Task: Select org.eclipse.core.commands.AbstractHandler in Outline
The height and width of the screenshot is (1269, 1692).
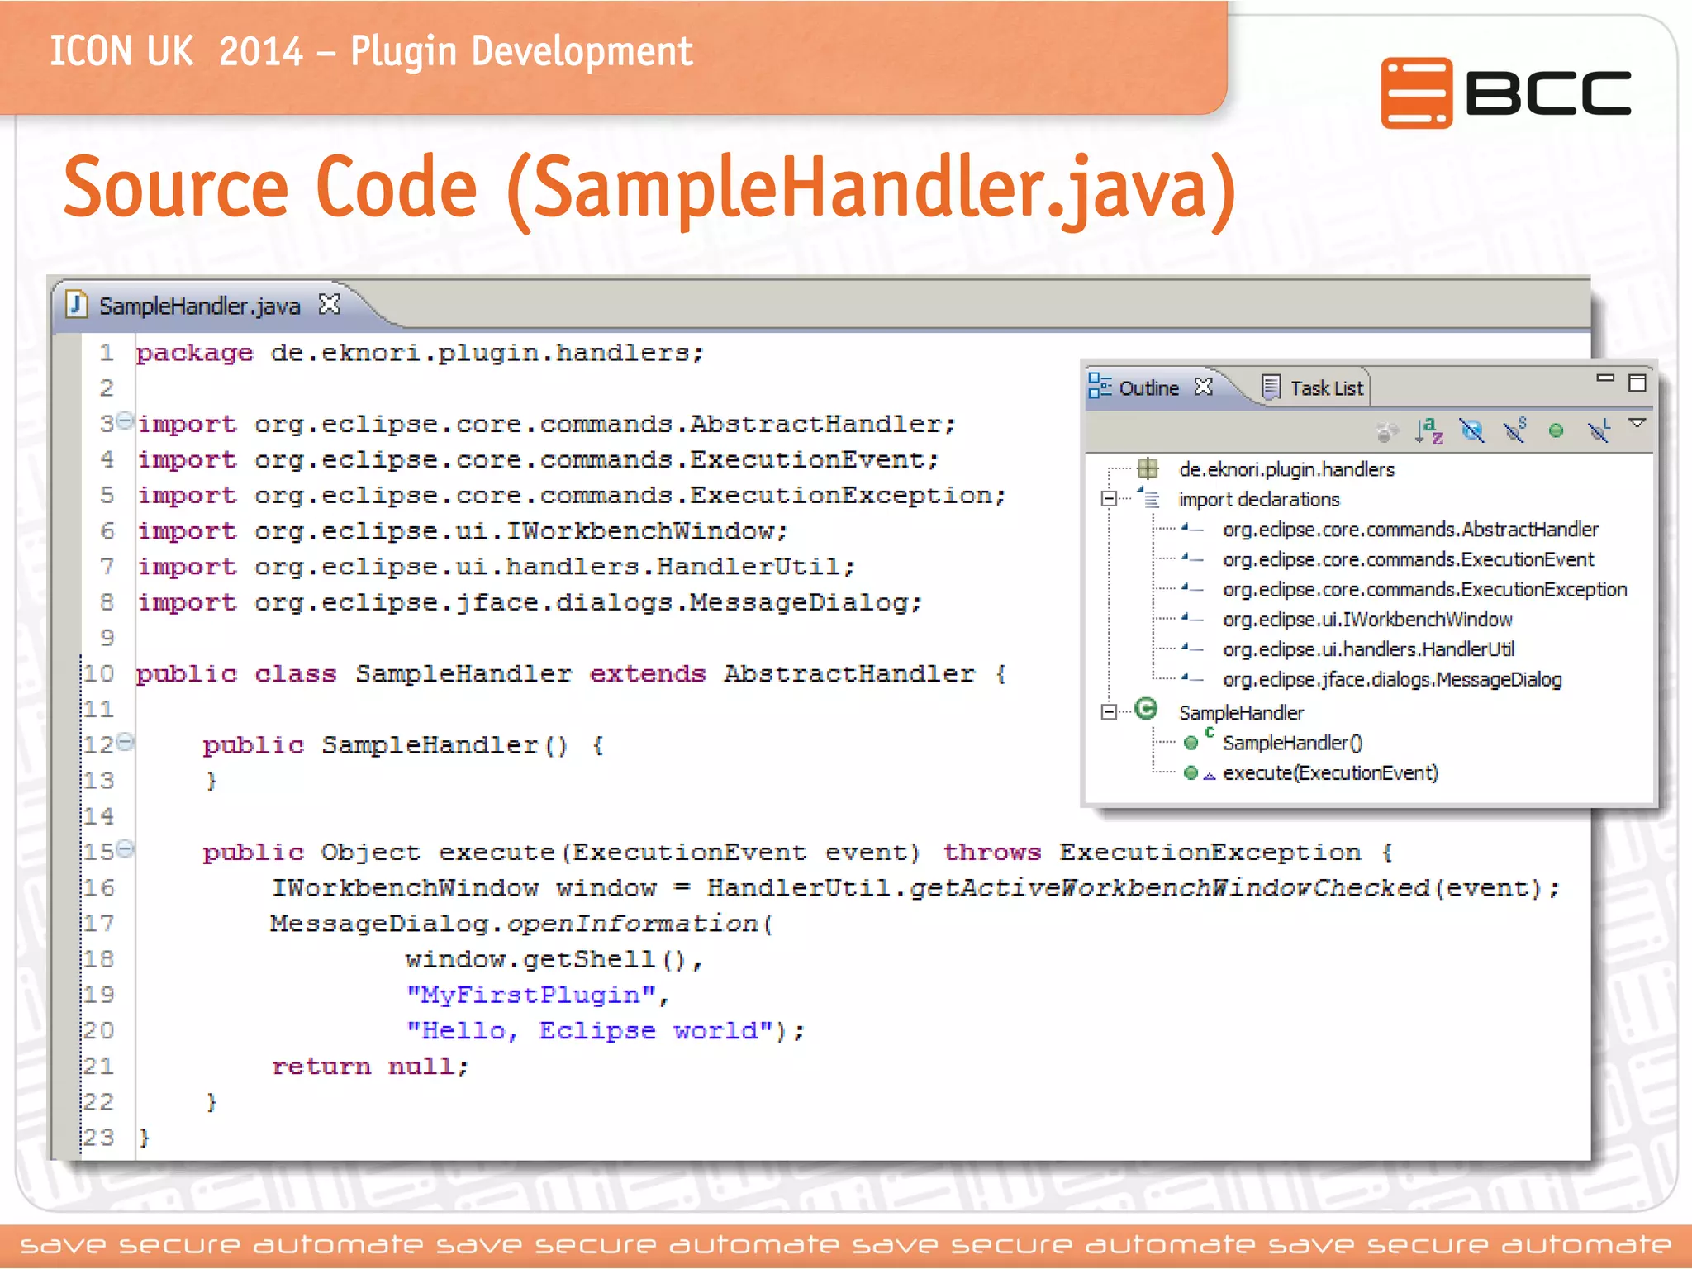Action: [1410, 530]
